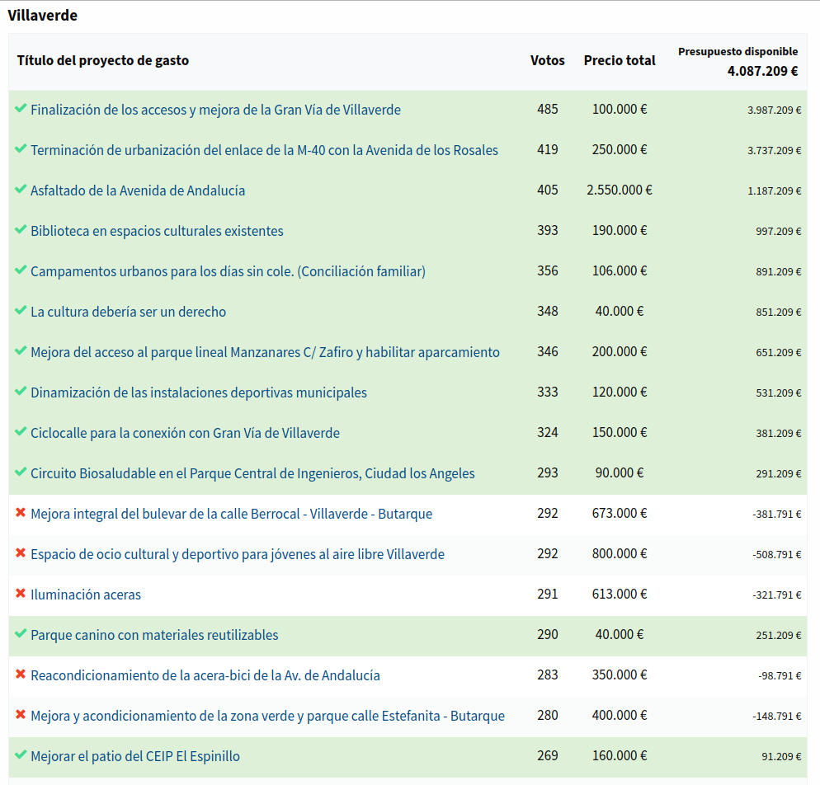Click green check beside Ciclocalle para la conexión
This screenshot has width=820, height=785.
click(21, 431)
